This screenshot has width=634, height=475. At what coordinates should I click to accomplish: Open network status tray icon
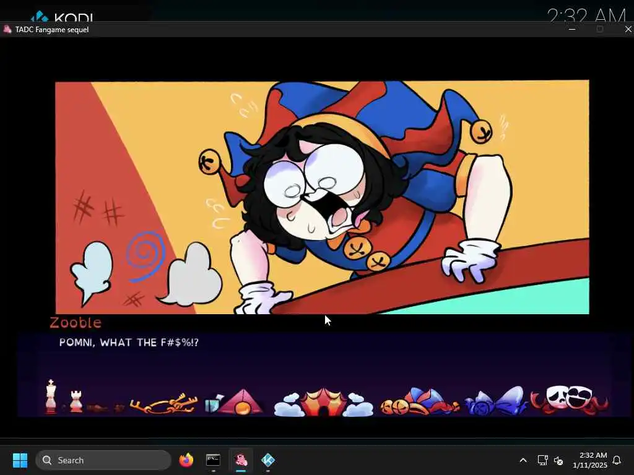(x=542, y=460)
